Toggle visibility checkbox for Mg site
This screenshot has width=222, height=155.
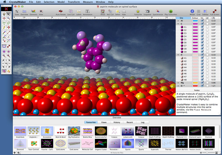coord(202,83)
